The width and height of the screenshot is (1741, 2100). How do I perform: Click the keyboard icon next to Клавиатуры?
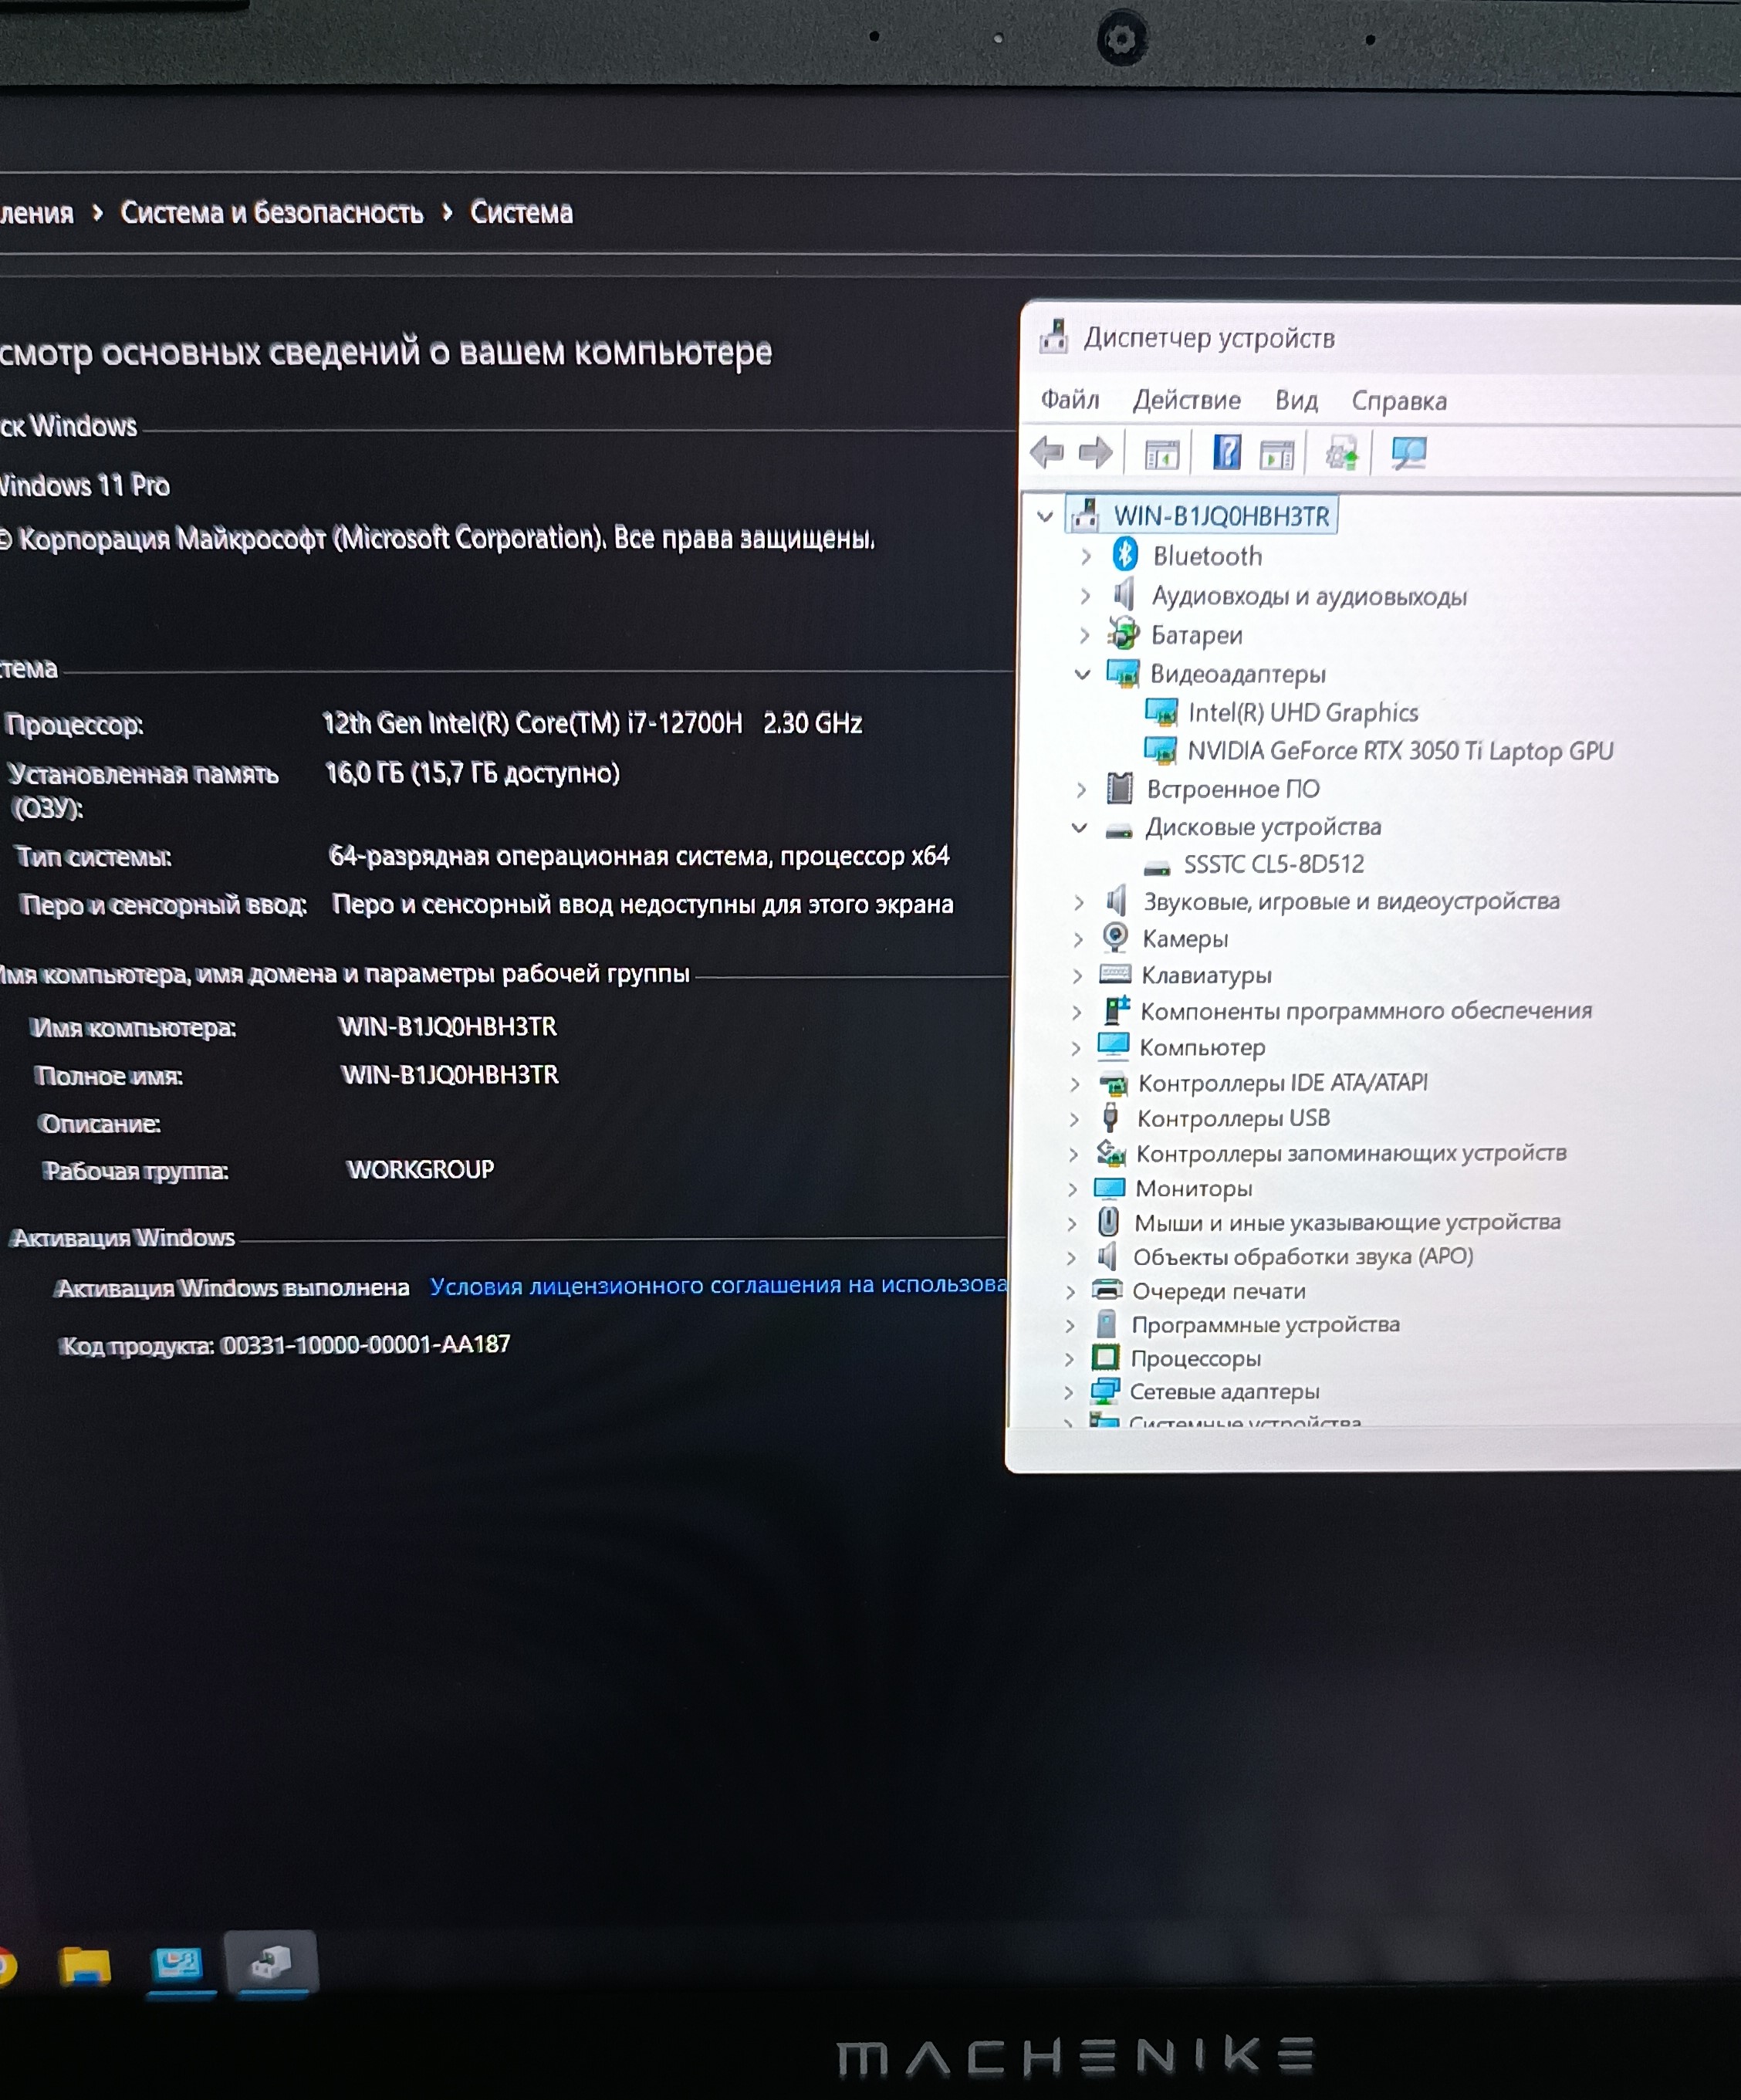[1115, 974]
